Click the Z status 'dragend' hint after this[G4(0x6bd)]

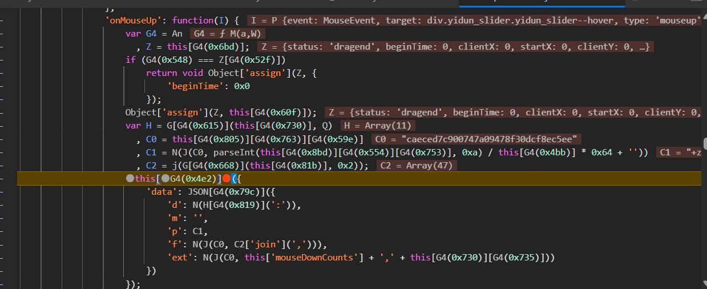point(455,47)
